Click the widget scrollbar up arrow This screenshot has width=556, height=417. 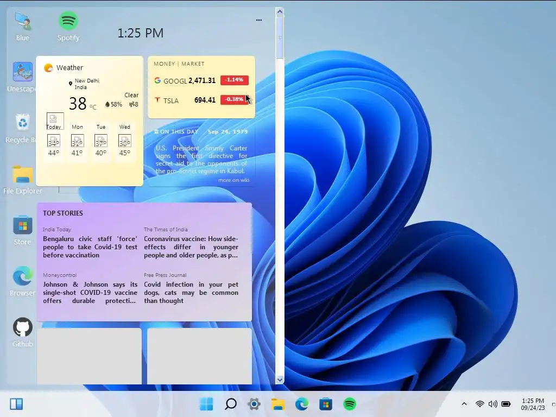pyautogui.click(x=280, y=12)
